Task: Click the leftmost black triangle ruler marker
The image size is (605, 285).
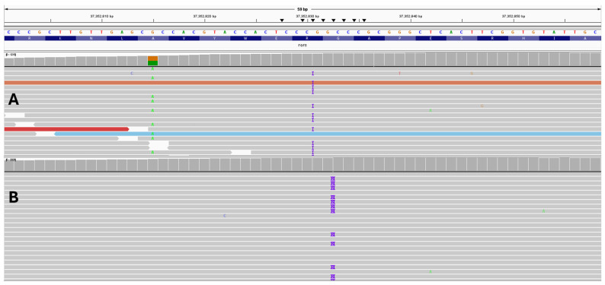Action: pyautogui.click(x=282, y=21)
